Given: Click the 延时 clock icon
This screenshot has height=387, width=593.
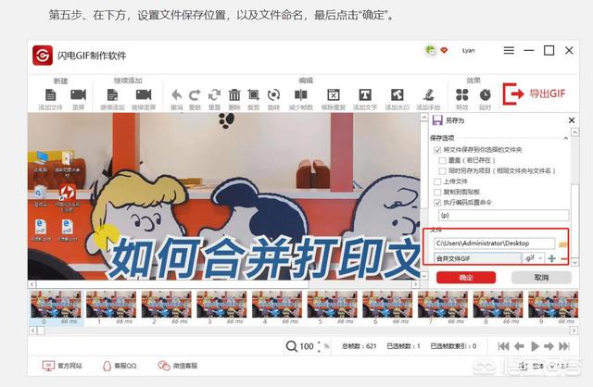Looking at the screenshot, I should 486,94.
